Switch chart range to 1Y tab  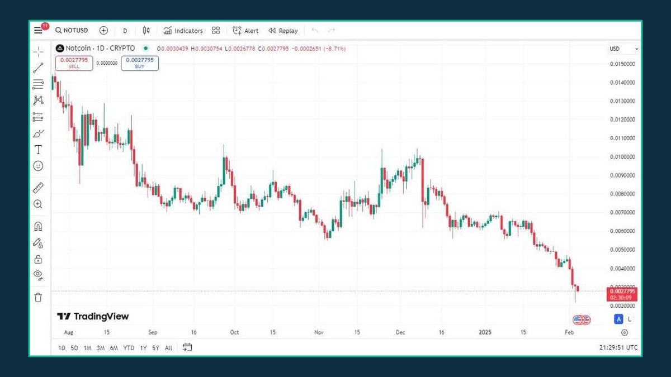(x=143, y=347)
